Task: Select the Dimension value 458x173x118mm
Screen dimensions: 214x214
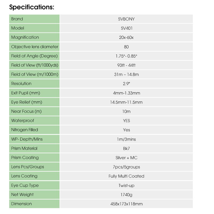Action: pyautogui.click(x=127, y=204)
